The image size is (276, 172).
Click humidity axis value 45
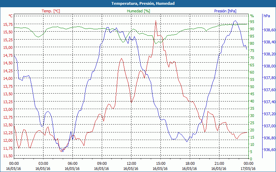tap(252, 94)
